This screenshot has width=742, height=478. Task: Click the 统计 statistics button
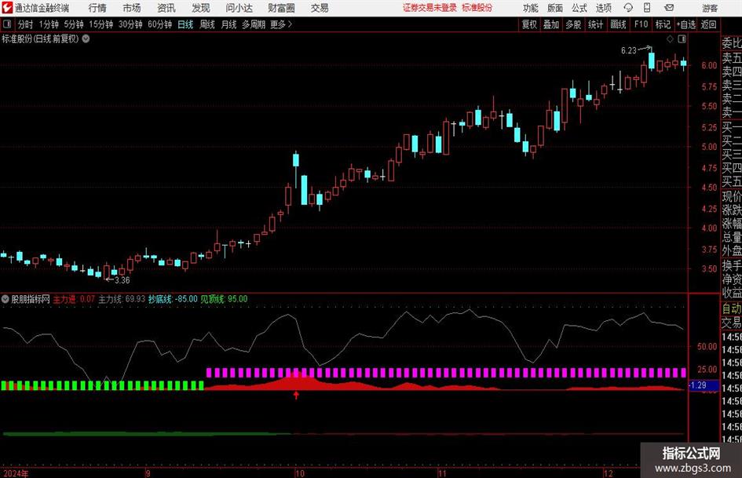(595, 24)
